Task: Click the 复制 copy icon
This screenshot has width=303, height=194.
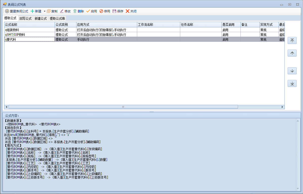Action: click(49, 11)
